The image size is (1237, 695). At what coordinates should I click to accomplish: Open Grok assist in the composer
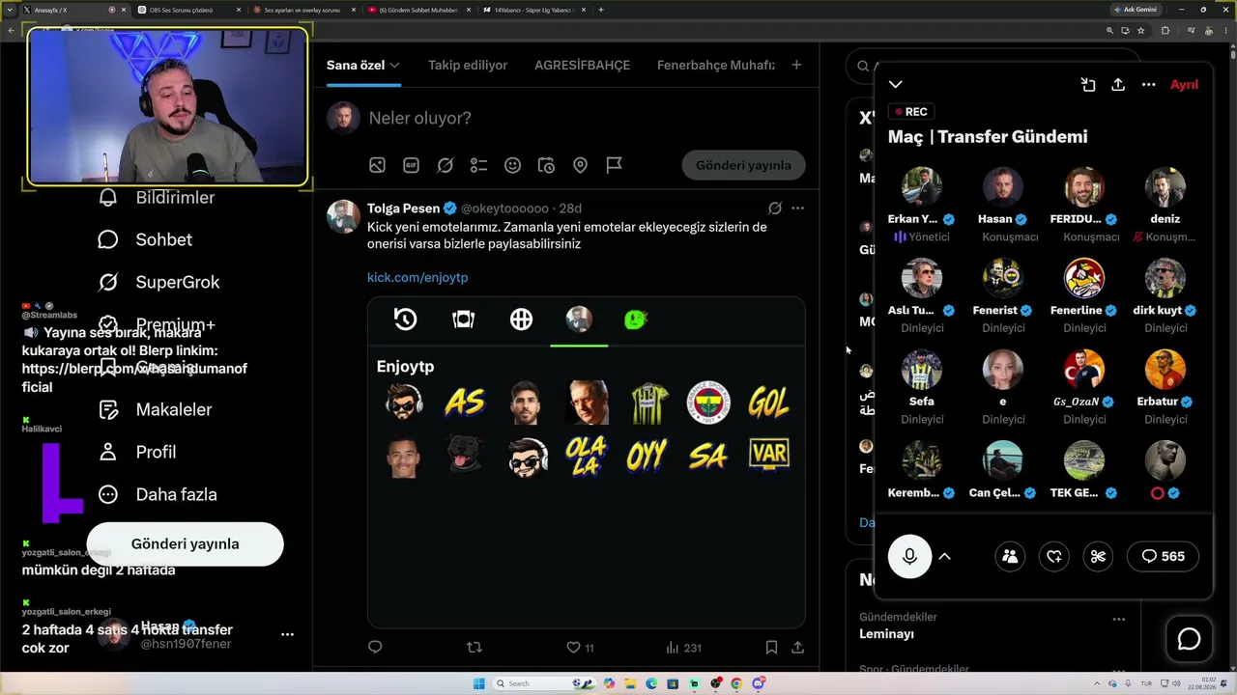(445, 165)
